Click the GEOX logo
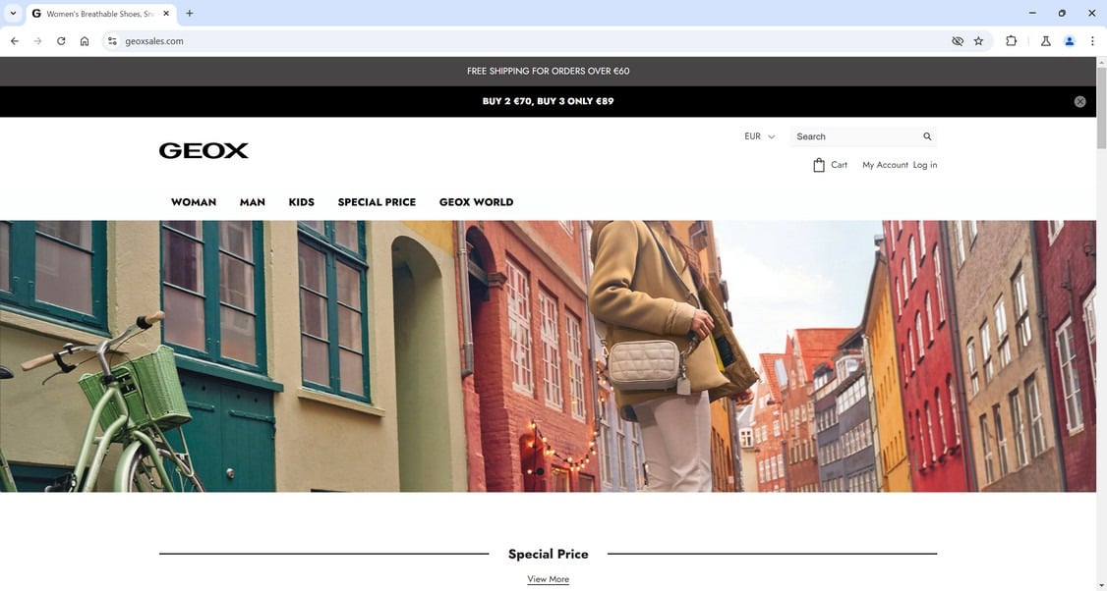Screen dimensions: 1107x591 tap(204, 150)
